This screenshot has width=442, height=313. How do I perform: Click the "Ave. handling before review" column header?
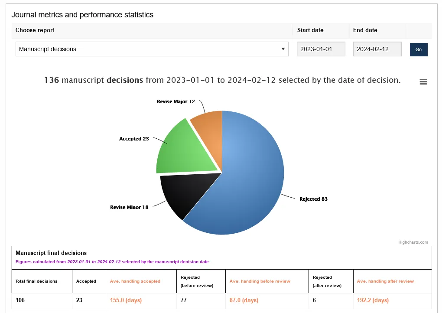tap(260, 281)
